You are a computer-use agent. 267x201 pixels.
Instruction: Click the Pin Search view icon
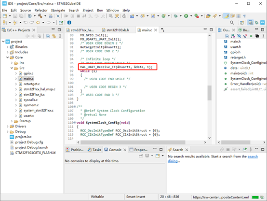click(x=245, y=150)
